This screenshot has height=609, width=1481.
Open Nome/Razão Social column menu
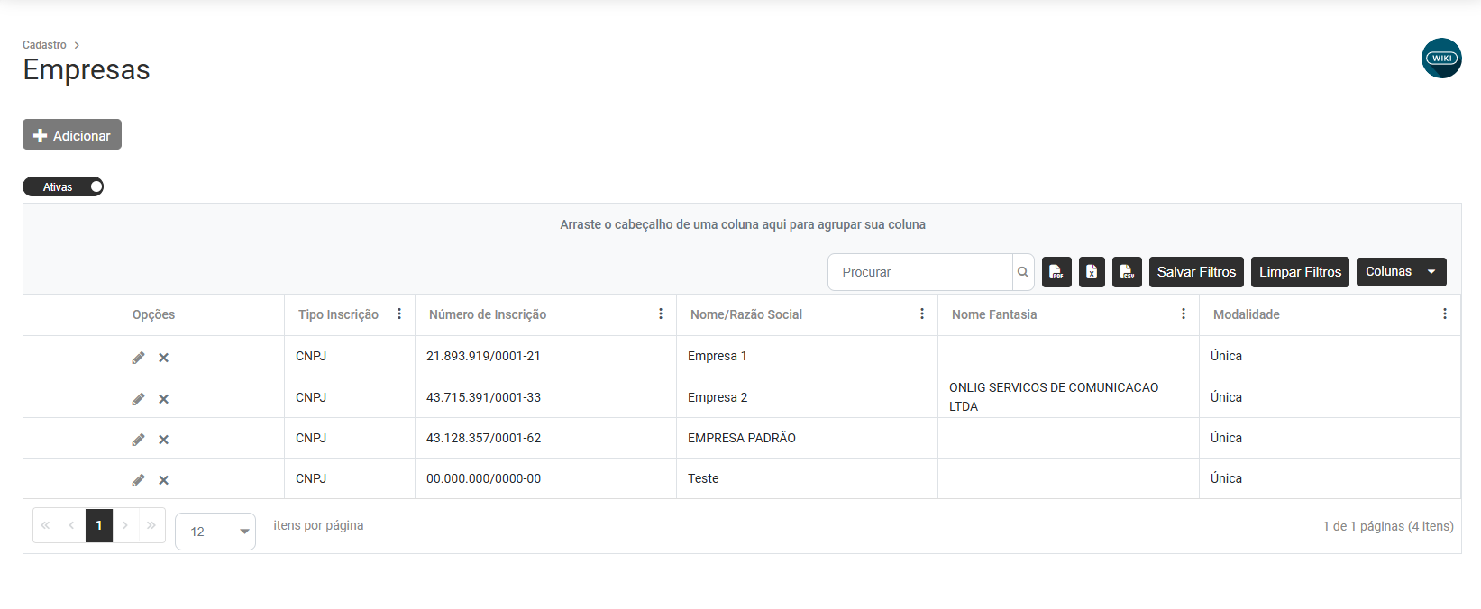pyautogui.click(x=922, y=314)
